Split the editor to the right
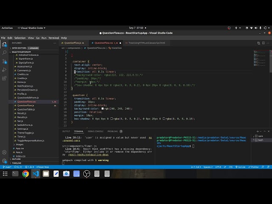Viewport: 272px width, 204px height. pyautogui.click(x=263, y=43)
